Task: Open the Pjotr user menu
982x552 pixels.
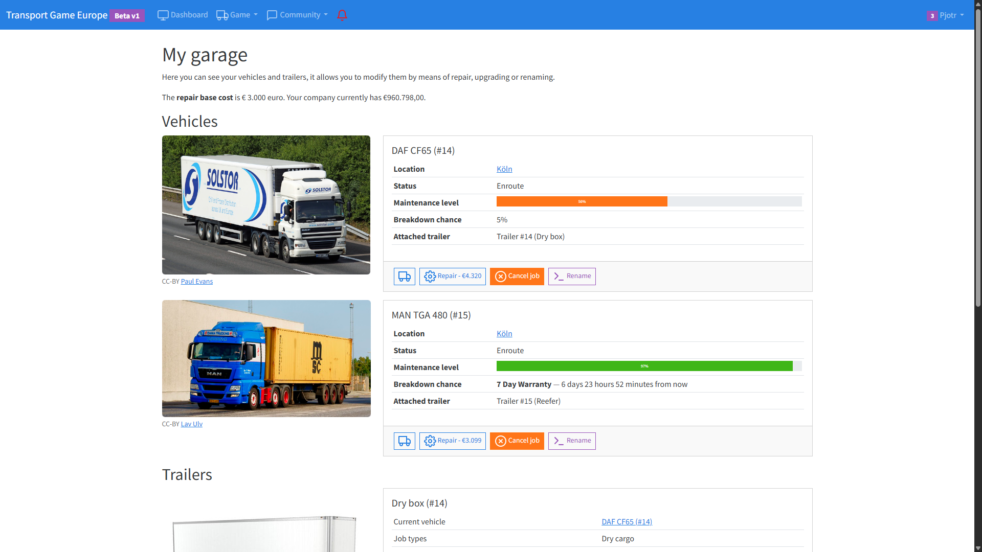Action: (x=945, y=15)
